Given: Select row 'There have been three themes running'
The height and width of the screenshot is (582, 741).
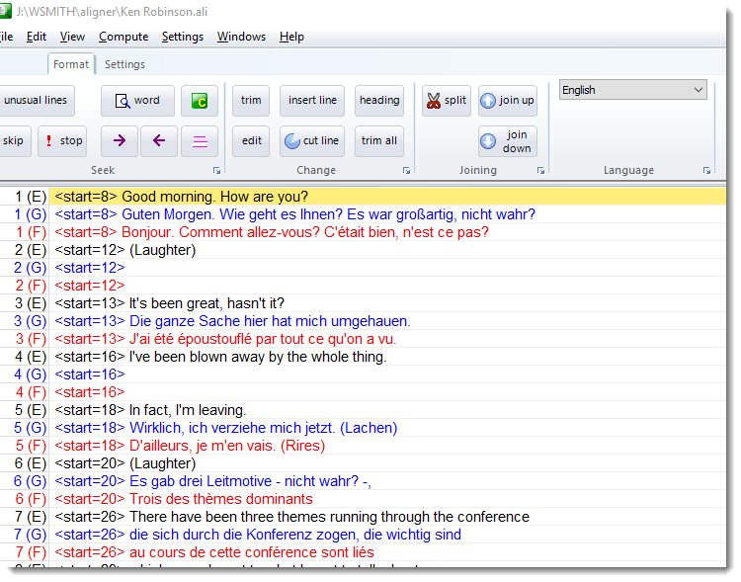Looking at the screenshot, I should [363, 517].
